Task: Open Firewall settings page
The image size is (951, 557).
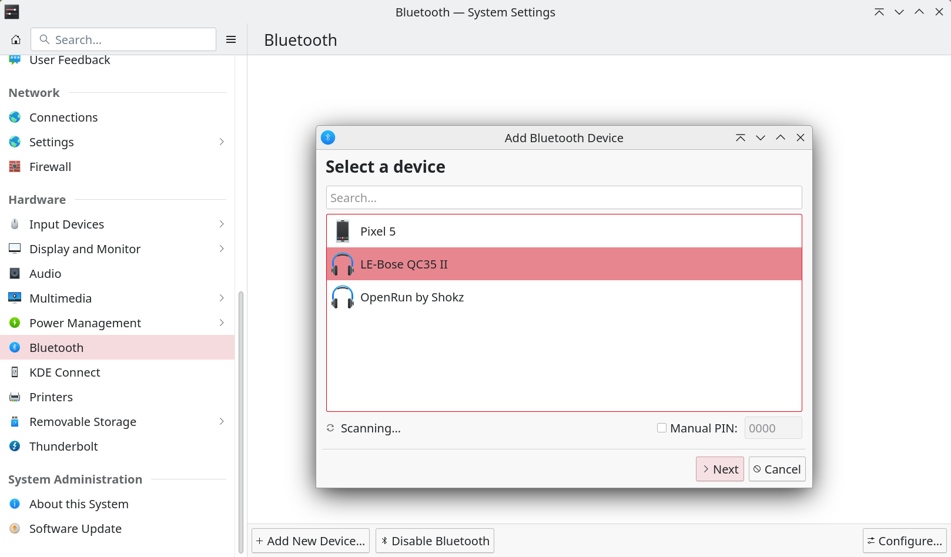Action: tap(118, 166)
